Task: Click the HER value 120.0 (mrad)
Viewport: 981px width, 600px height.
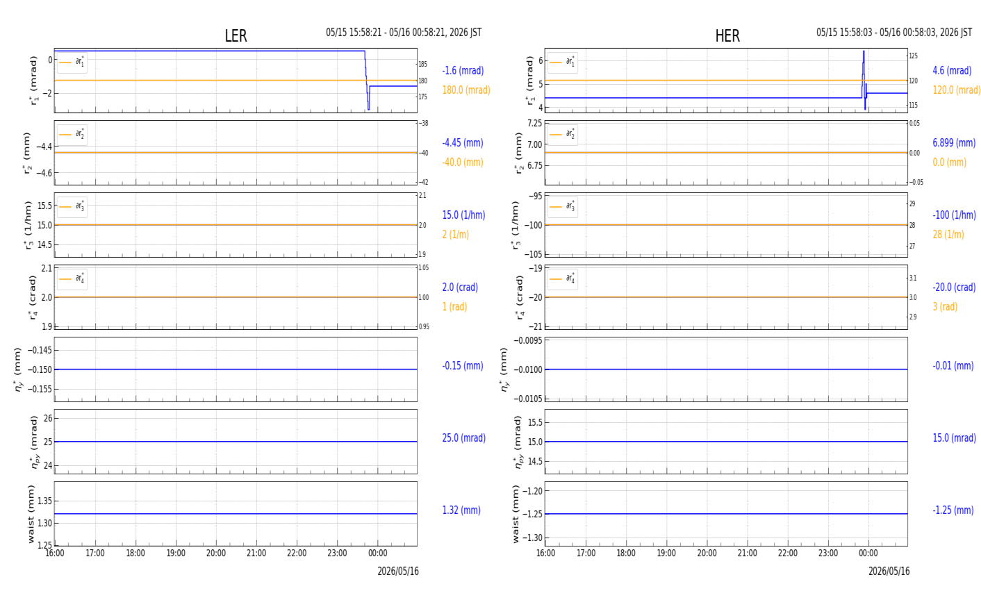Action: 957,90
